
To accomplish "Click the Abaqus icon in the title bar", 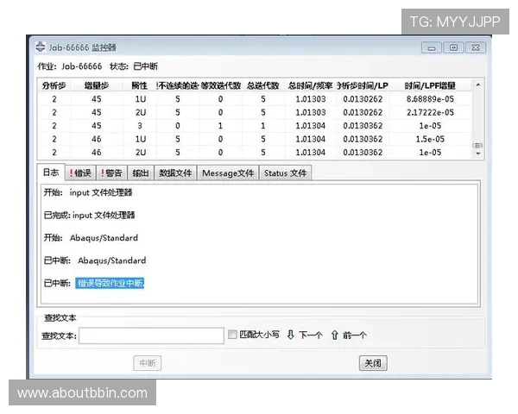I will click(x=41, y=47).
